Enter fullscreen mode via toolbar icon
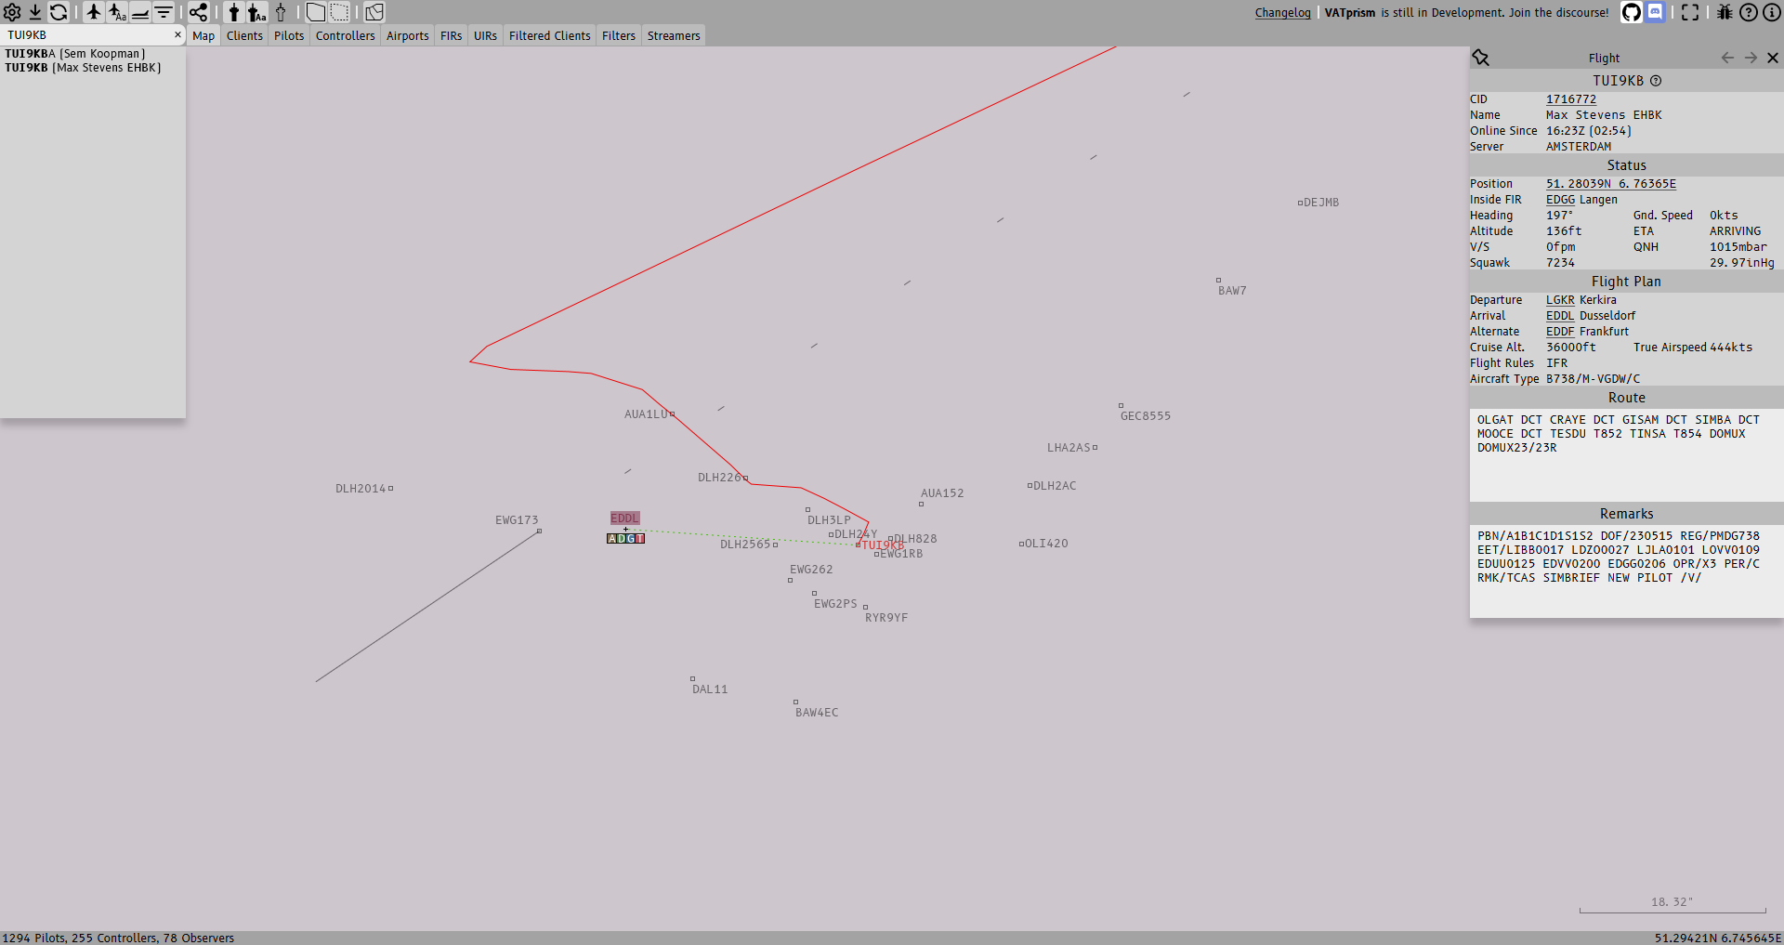Image resolution: width=1784 pixels, height=945 pixels. 1690,12
